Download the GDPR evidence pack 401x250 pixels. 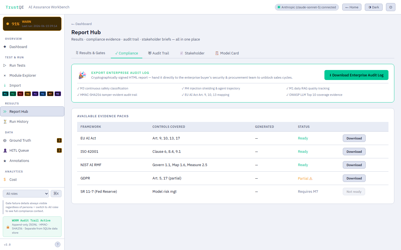[x=354, y=178]
